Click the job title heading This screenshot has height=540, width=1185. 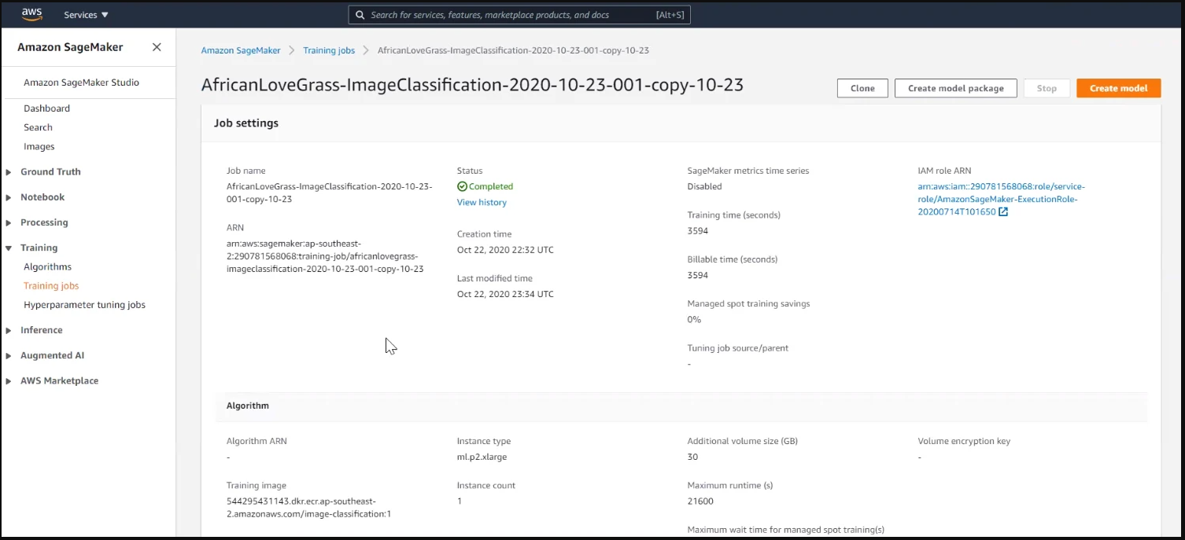[472, 85]
